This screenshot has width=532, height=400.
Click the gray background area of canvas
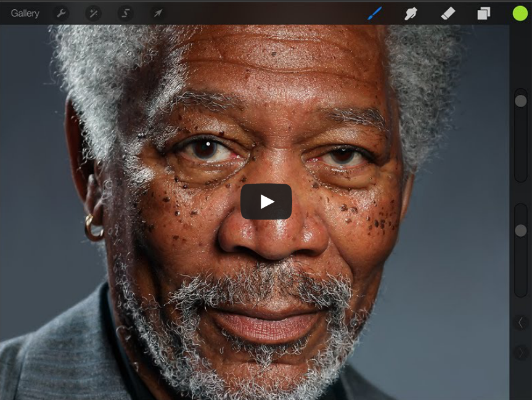[x=456, y=277]
